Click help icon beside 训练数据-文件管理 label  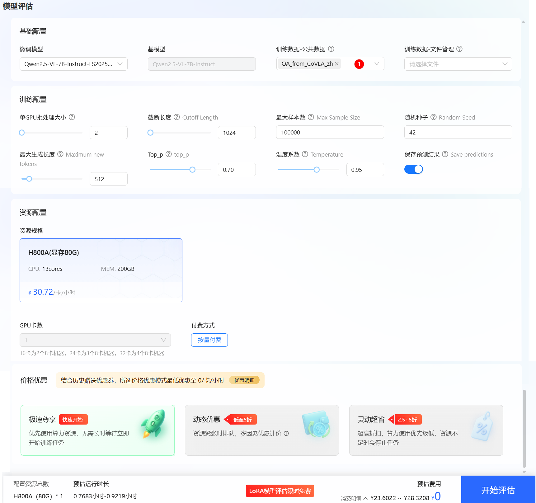(459, 49)
